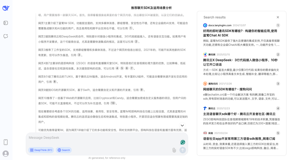The width and height of the screenshot is (288, 160).
Task: Open the sidebar panel toggle icon
Action: click(x=6, y=23)
